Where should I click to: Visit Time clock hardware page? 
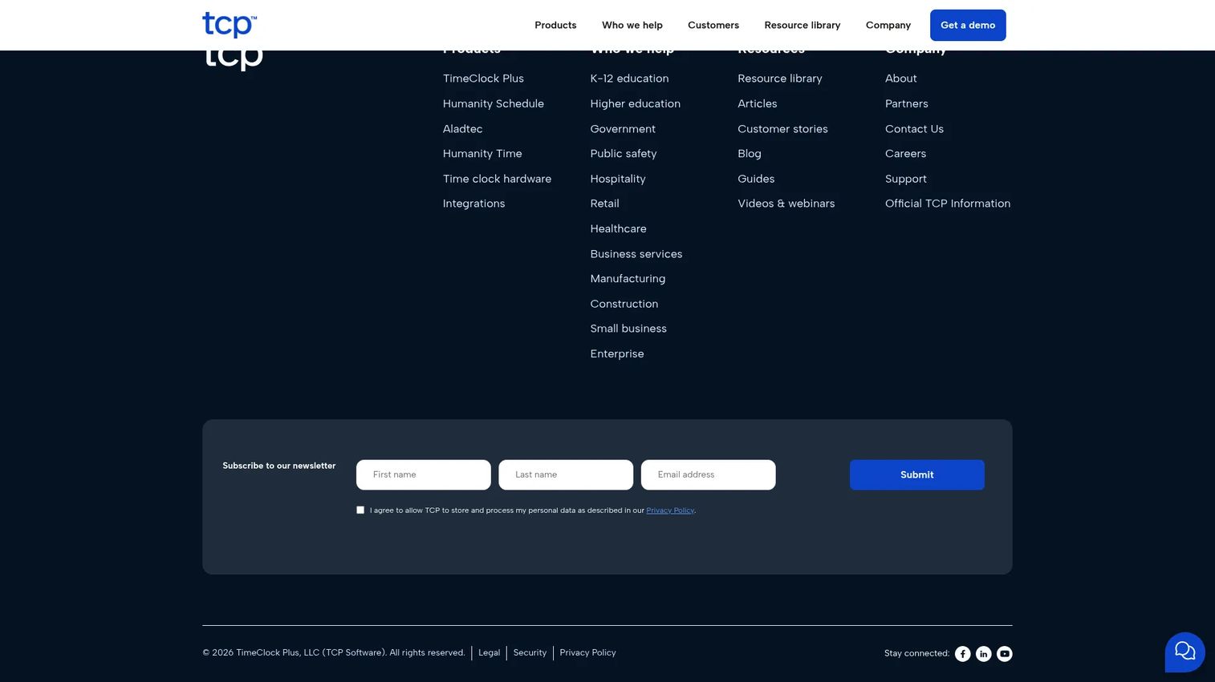click(x=497, y=179)
